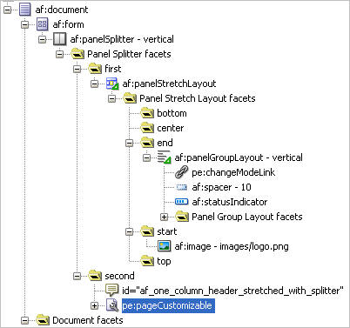This screenshot has height=328, width=350.
Task: Collapse the af:panelSplitter node
Action: 43,39
